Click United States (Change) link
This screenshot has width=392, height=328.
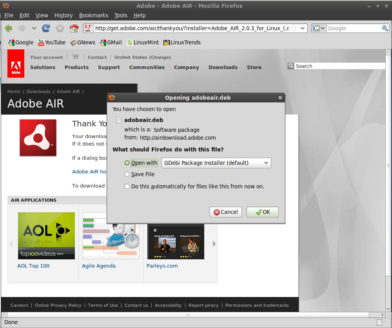pyautogui.click(x=143, y=57)
